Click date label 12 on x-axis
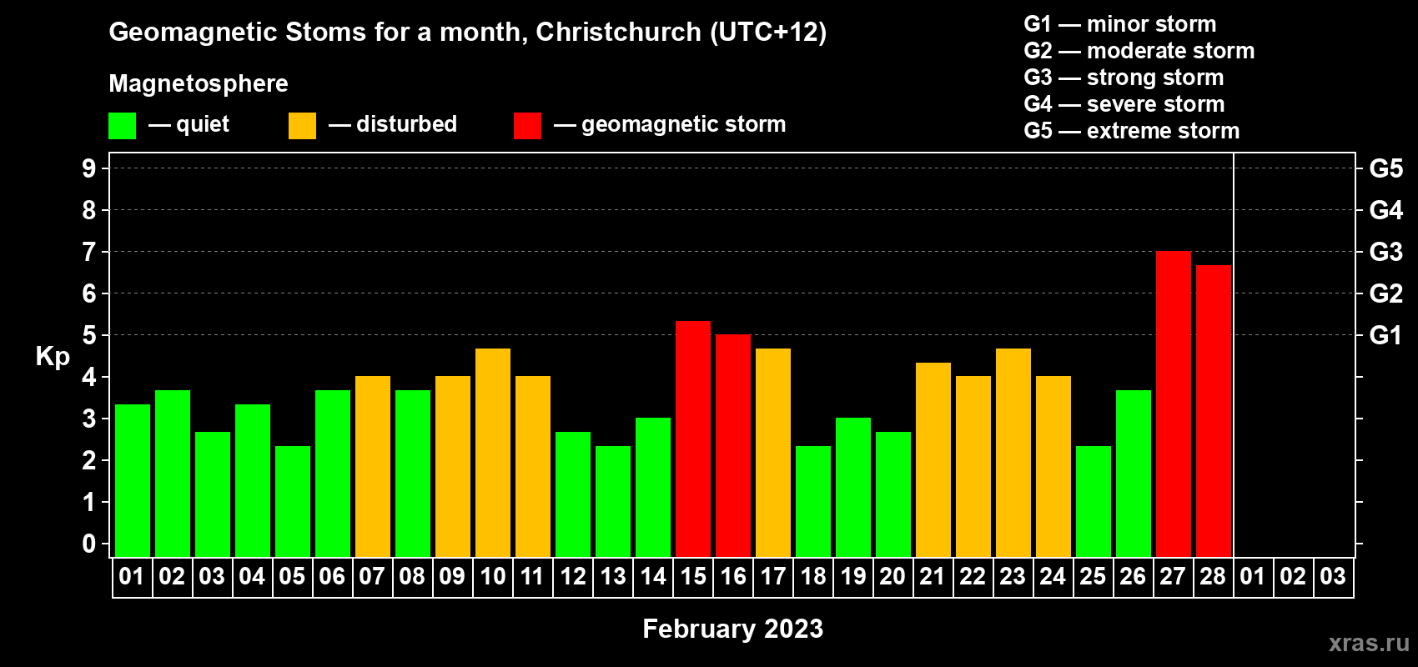 click(x=573, y=577)
